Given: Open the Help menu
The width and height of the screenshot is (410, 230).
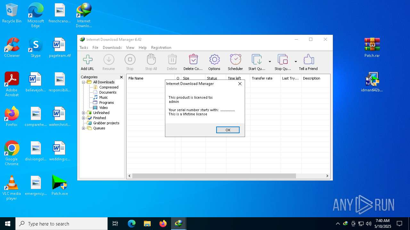Looking at the screenshot, I should tap(143, 48).
